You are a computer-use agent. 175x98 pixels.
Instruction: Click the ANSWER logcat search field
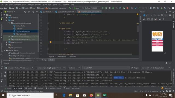click(106, 68)
